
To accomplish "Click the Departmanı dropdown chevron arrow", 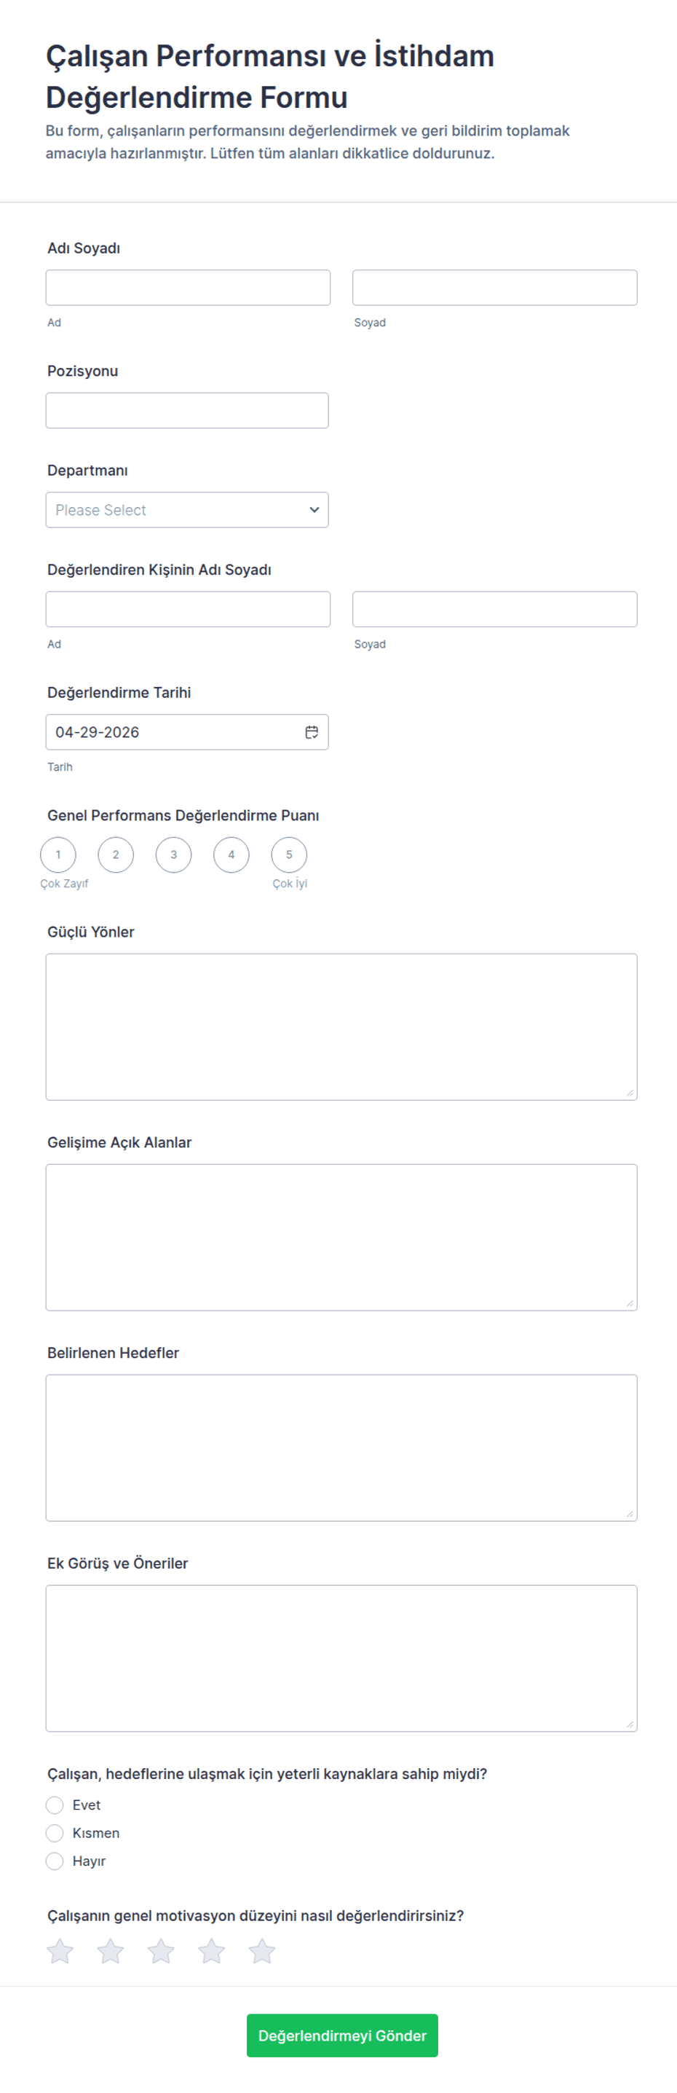I will (x=314, y=510).
